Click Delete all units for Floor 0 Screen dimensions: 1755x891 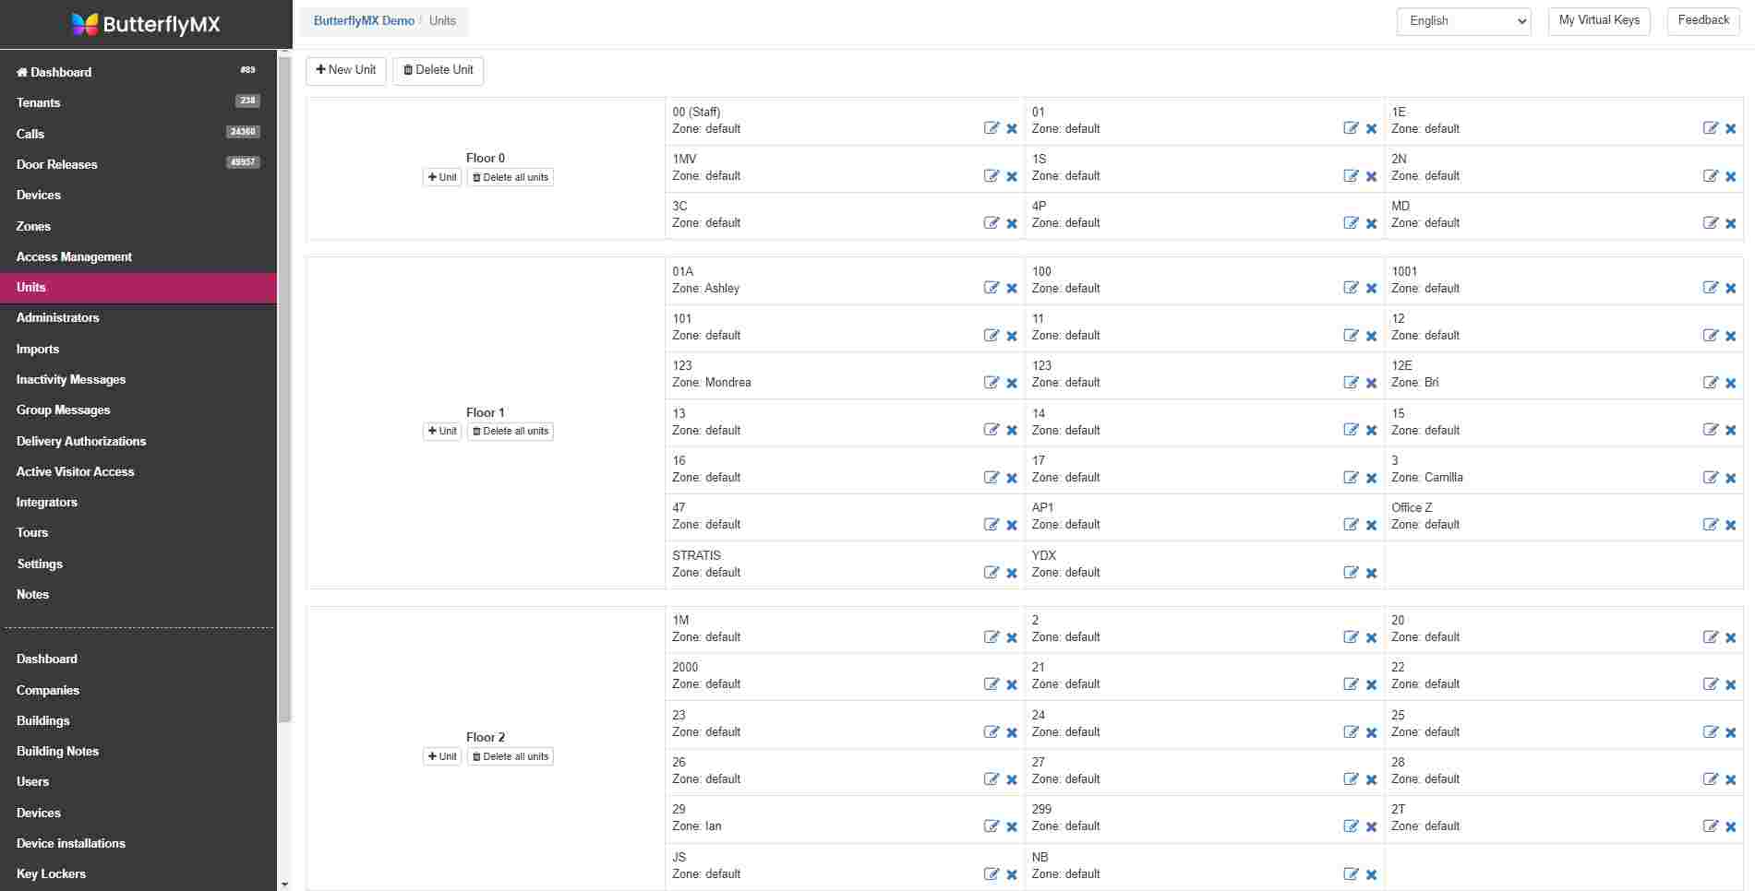tap(511, 177)
